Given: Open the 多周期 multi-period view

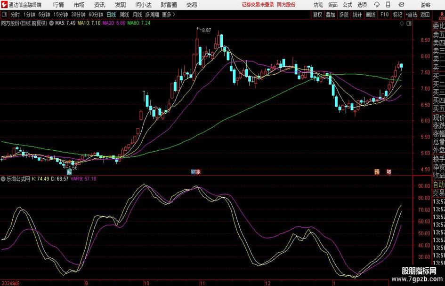Looking at the screenshot, I should [152, 15].
